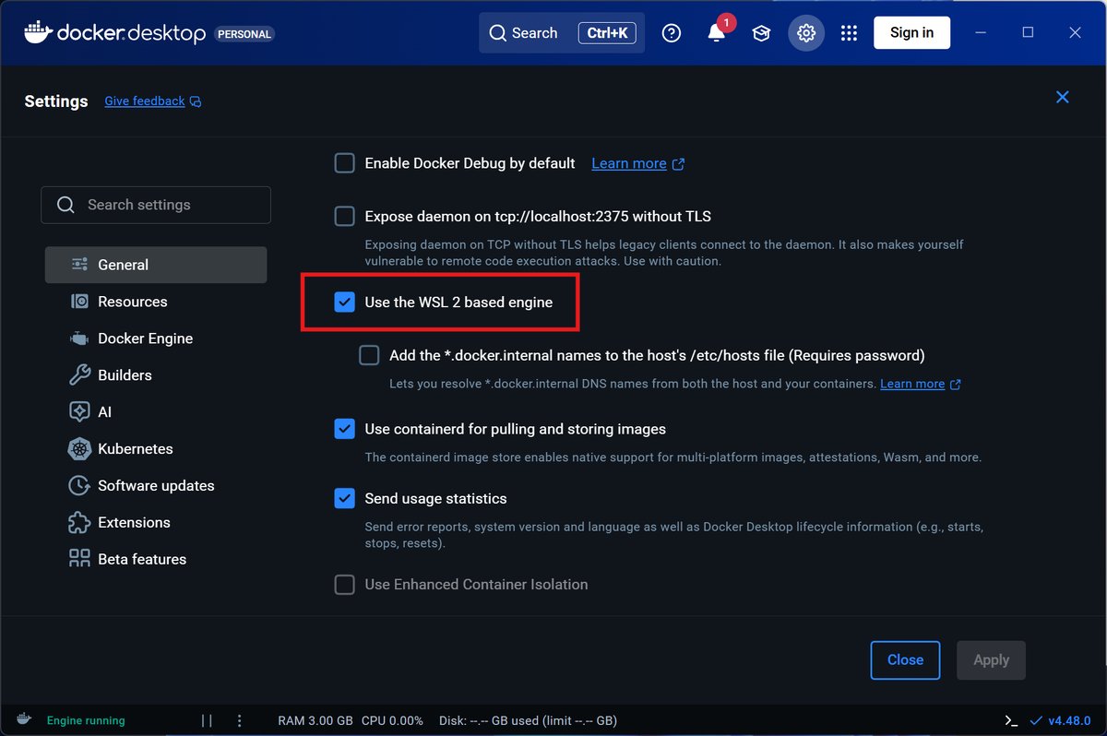Click the Search settings input field
This screenshot has height=736, width=1107.
(156, 205)
